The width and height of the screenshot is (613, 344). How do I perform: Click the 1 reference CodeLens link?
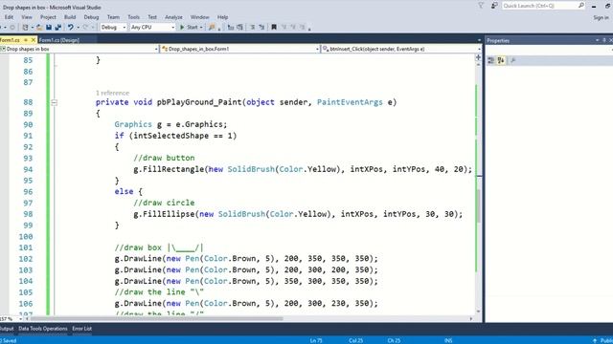(x=112, y=93)
